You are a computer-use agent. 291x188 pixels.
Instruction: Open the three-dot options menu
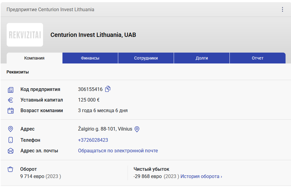pyautogui.click(x=283, y=9)
